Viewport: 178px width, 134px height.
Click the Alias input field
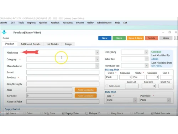coord(49,90)
